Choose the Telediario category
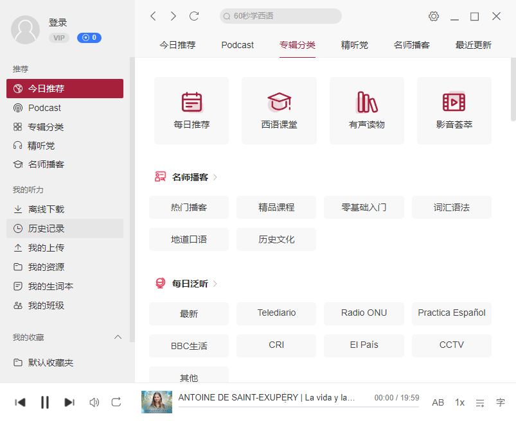Screen dimensions: 516x421 tap(276, 314)
